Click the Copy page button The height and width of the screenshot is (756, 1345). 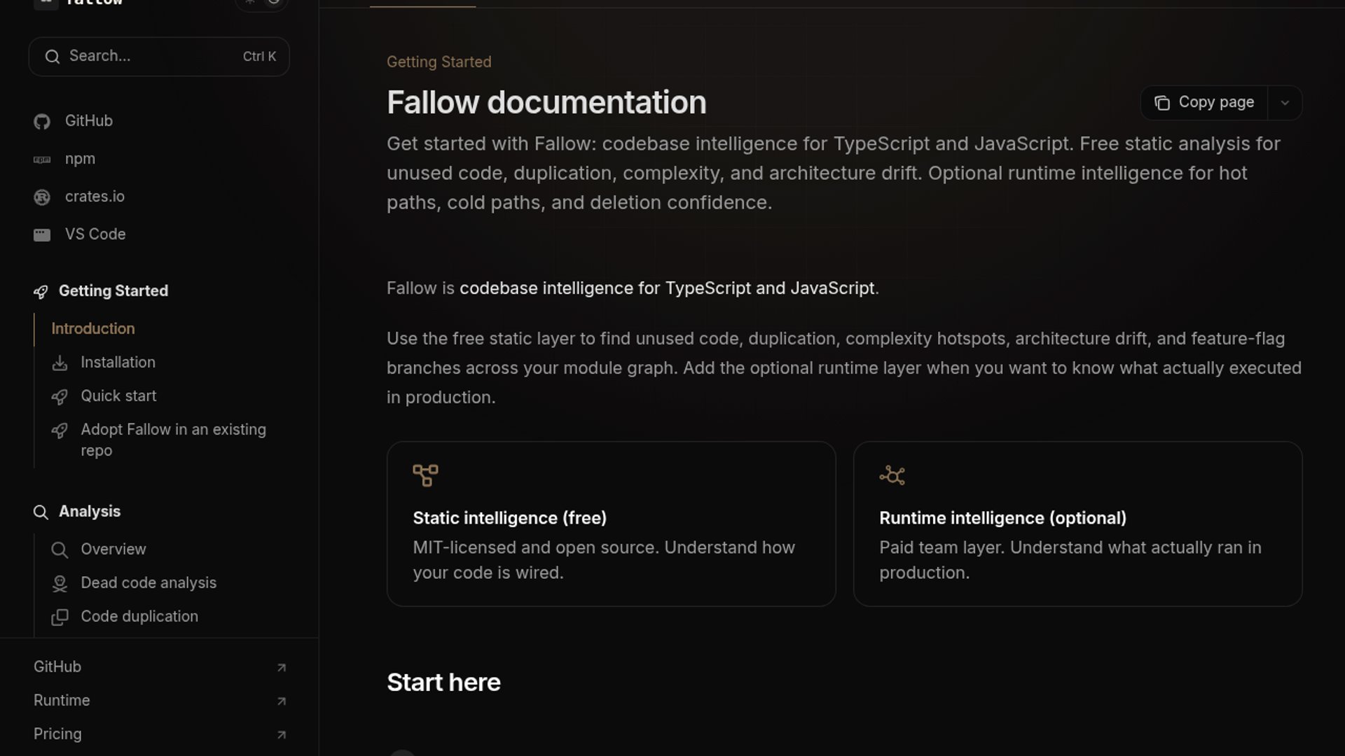coord(1204,103)
